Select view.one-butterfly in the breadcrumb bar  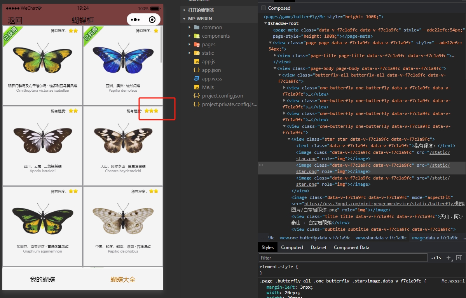[315, 238]
